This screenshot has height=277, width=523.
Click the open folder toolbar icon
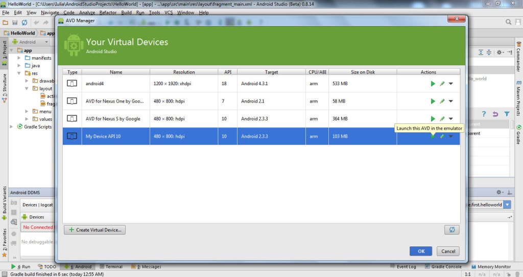point(5,22)
